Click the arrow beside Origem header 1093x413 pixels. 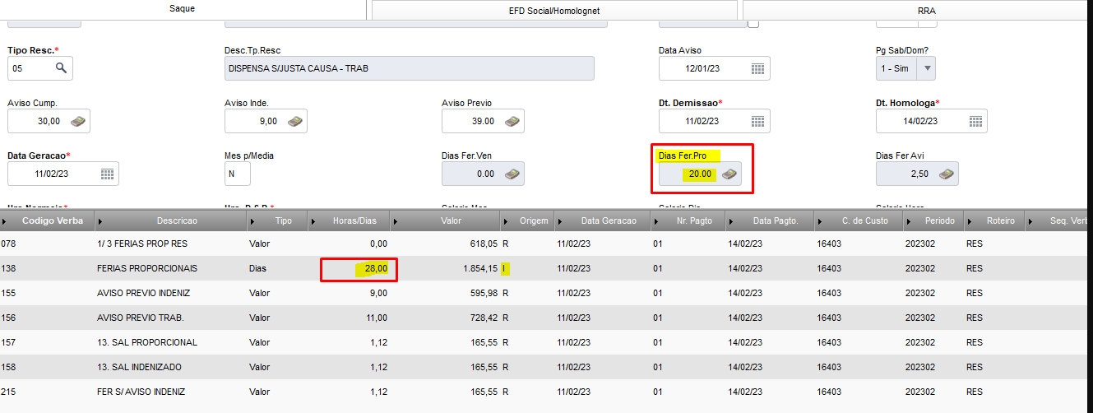(x=507, y=220)
